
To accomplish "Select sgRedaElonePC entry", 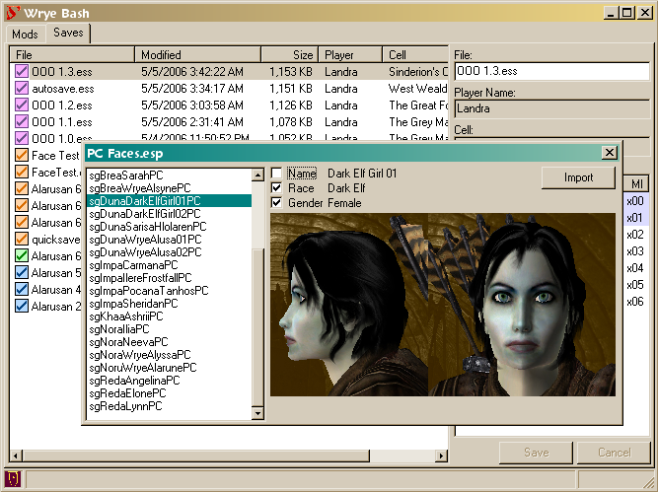I will (169, 393).
